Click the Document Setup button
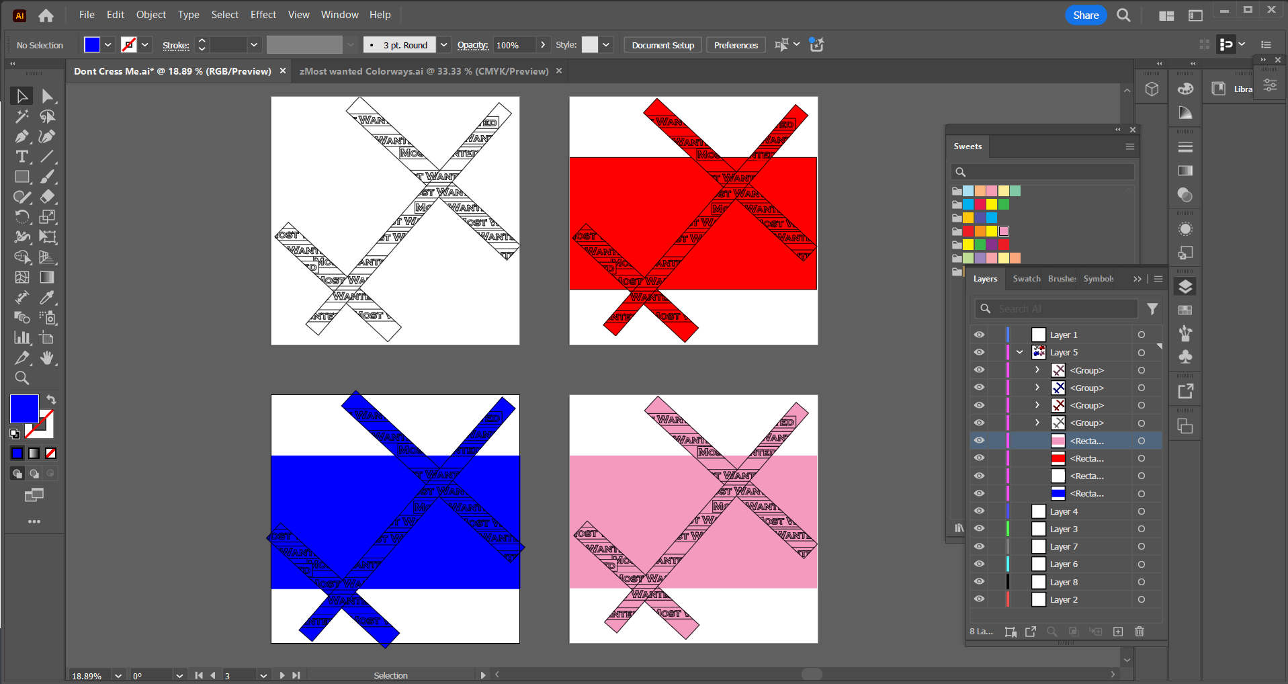Screen dimensions: 1288x684 (x=662, y=45)
